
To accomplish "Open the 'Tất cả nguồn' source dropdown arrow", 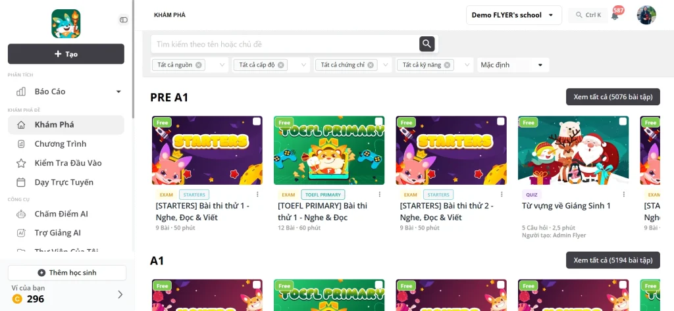I will coord(222,65).
